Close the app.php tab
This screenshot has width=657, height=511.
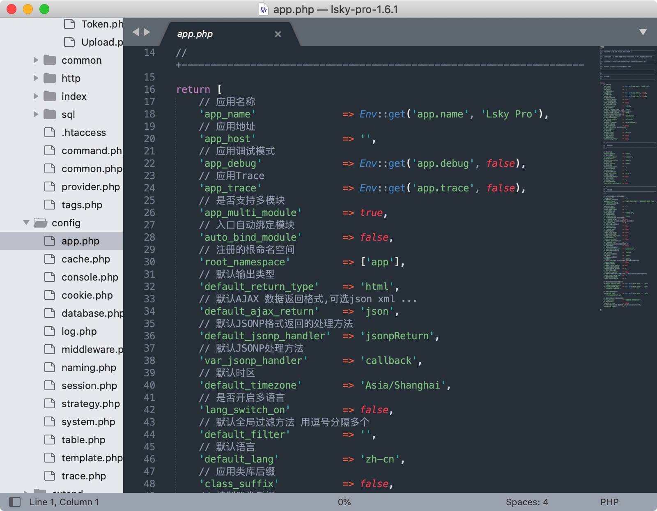point(278,34)
